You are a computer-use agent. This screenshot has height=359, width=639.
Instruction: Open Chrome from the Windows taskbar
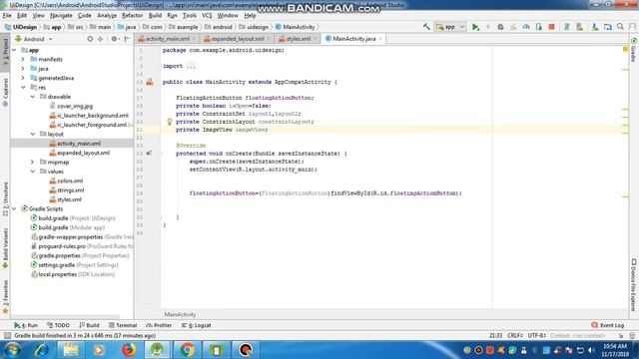coord(187,350)
